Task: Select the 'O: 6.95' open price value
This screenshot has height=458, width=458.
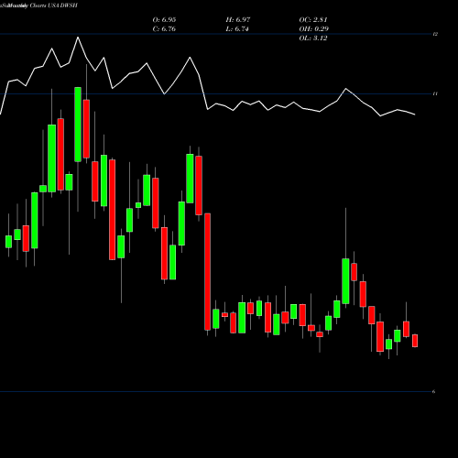Action: point(164,20)
